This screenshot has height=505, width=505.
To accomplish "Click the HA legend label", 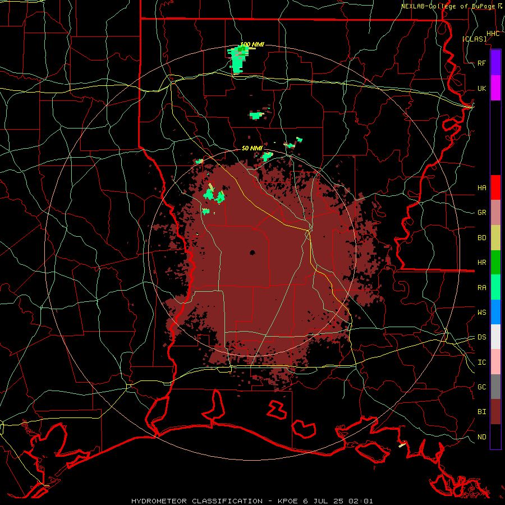I will coord(482,187).
